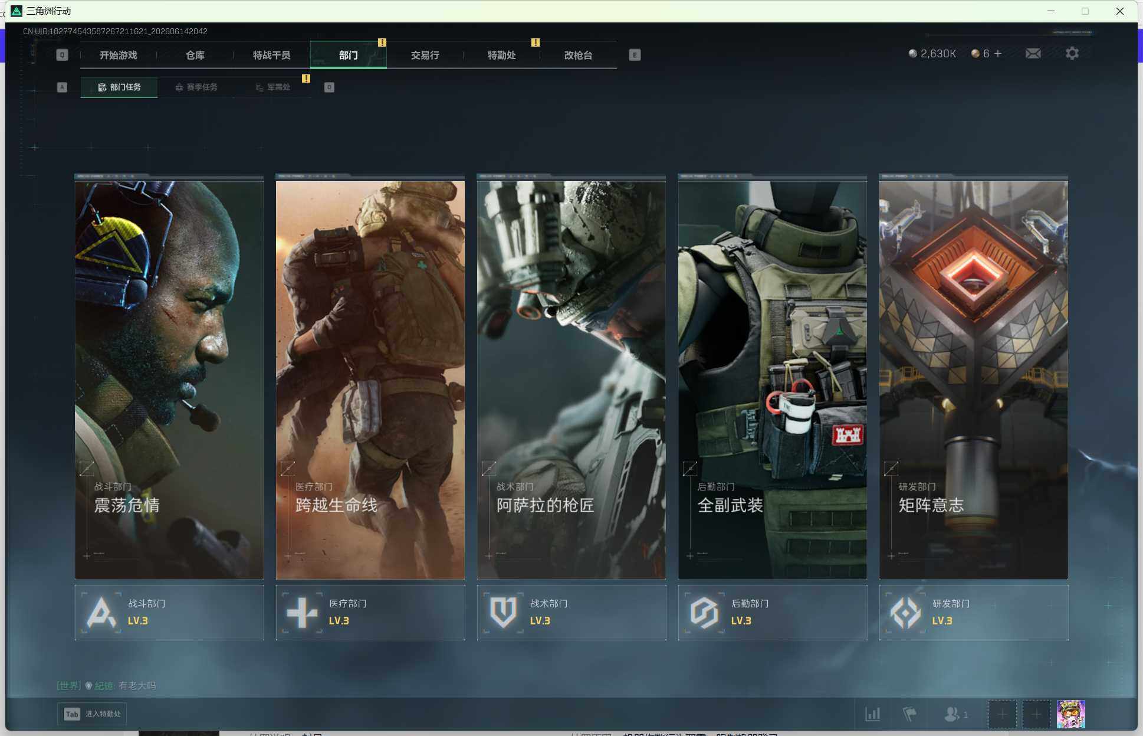Screen dimensions: 1143x736
Task: Click the [世界] chat channel label
Action: coord(68,685)
